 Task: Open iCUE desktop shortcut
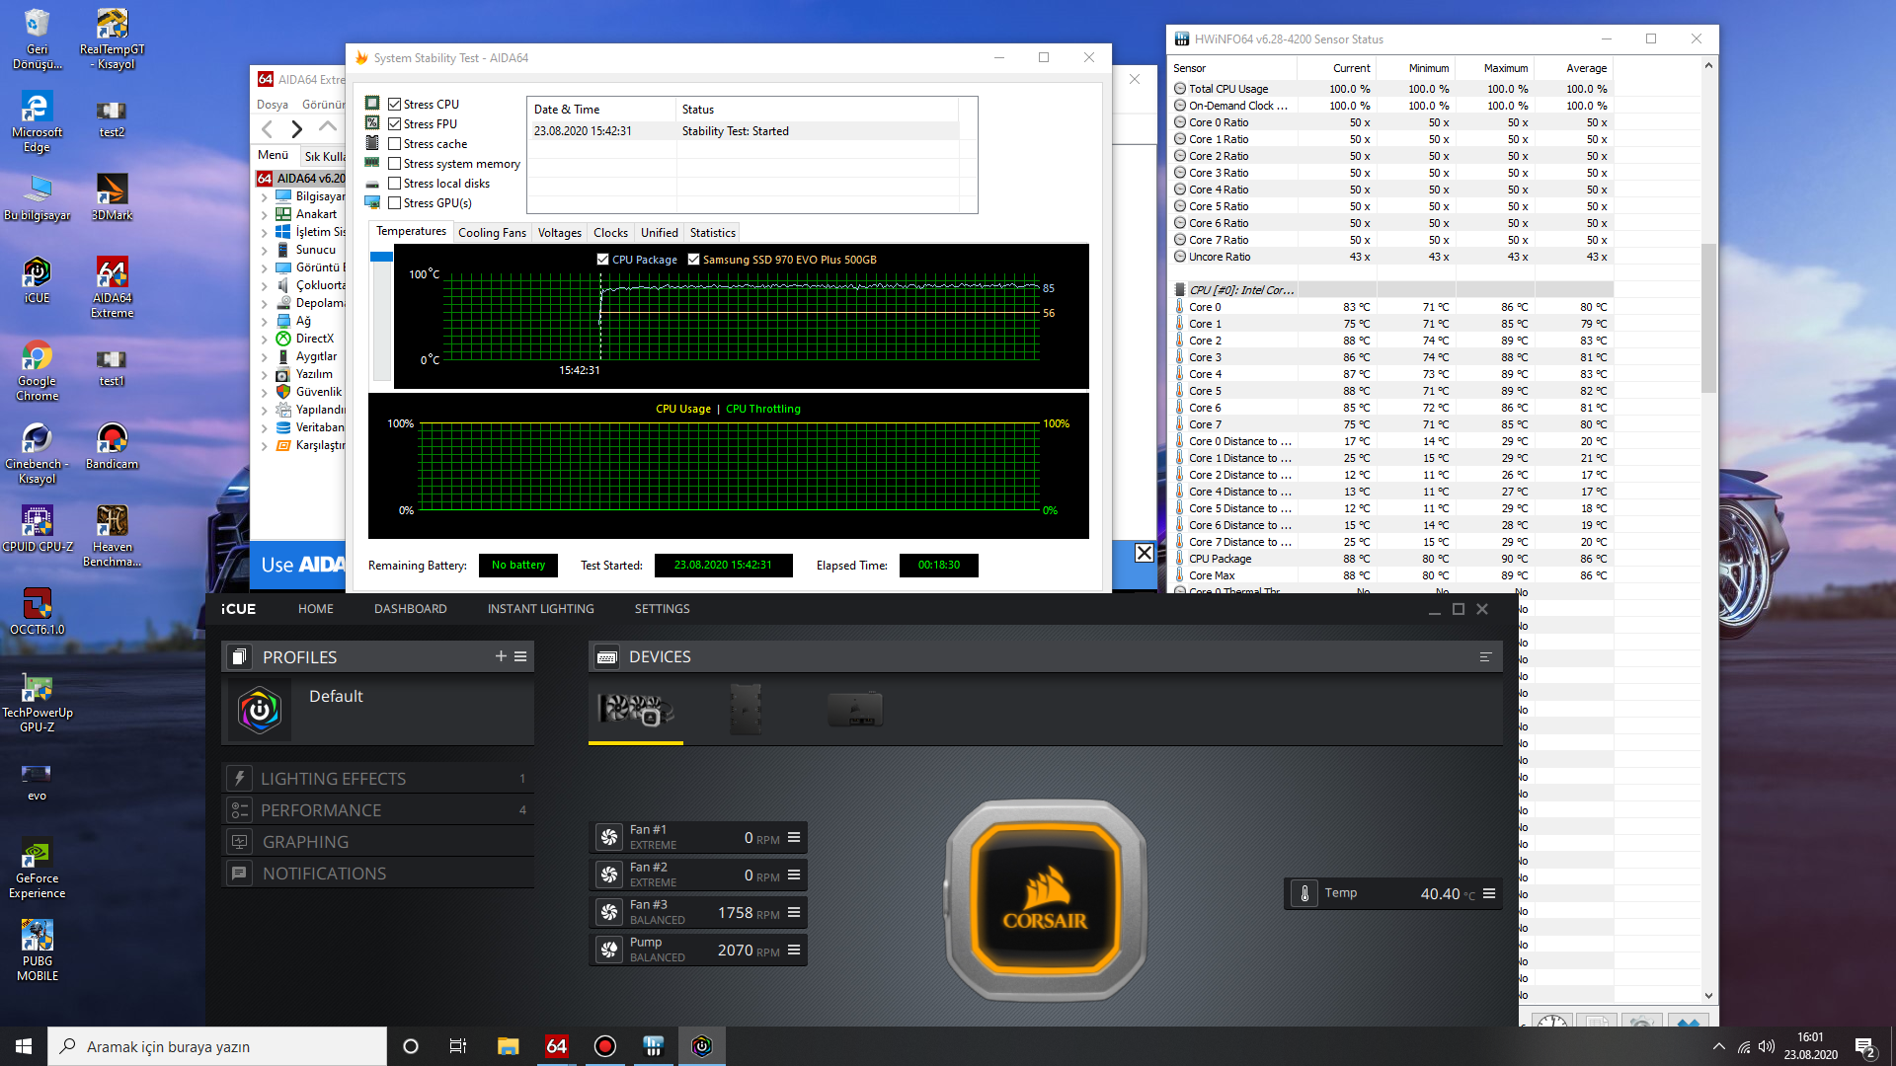coord(37,280)
